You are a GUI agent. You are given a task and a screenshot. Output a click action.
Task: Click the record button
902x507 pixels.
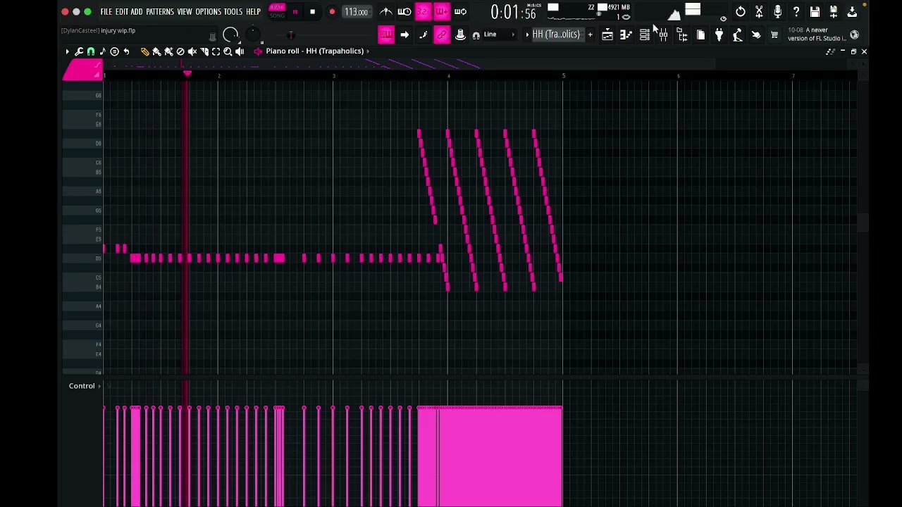click(332, 12)
